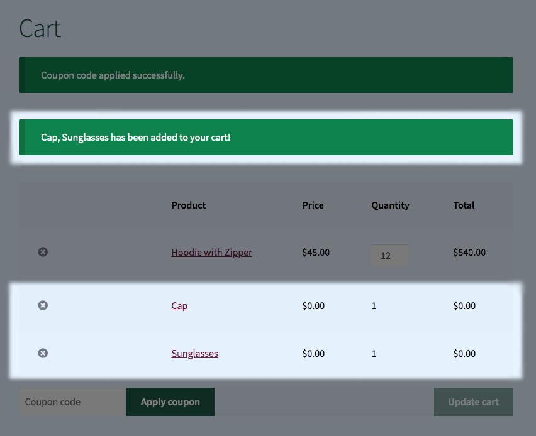
Task: Click the Product column header
Action: pyautogui.click(x=189, y=205)
